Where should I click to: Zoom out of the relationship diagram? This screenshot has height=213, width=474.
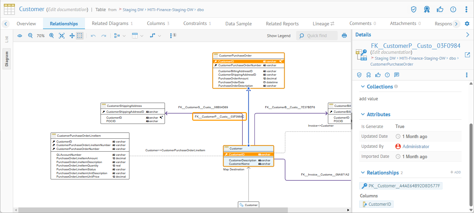point(30,36)
